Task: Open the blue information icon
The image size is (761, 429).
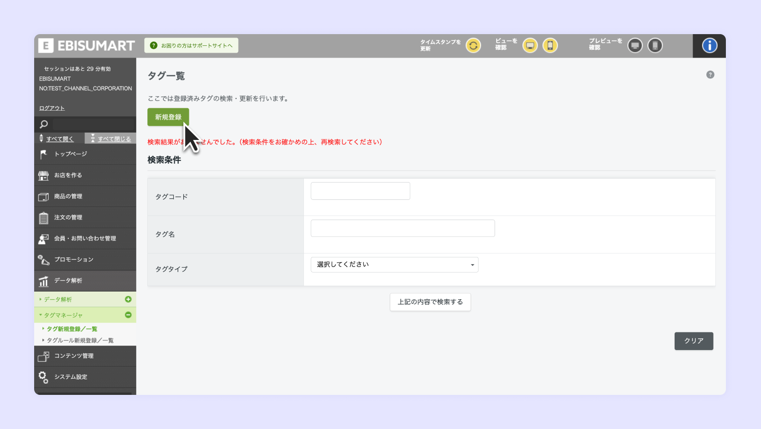Action: tap(709, 45)
